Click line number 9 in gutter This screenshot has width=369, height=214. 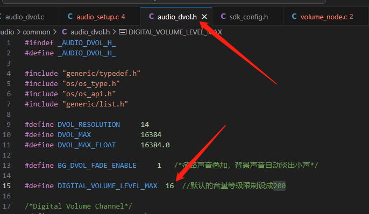[x=9, y=124]
